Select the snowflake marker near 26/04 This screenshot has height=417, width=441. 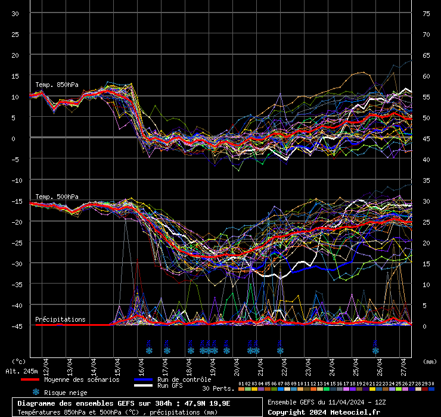pyautogui.click(x=375, y=350)
